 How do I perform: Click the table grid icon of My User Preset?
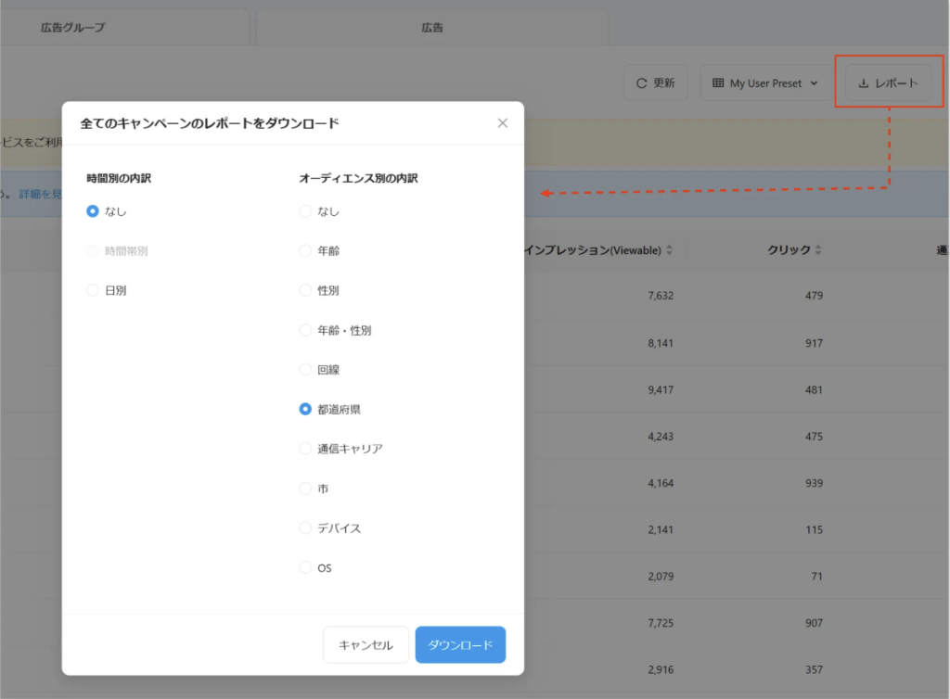(718, 83)
